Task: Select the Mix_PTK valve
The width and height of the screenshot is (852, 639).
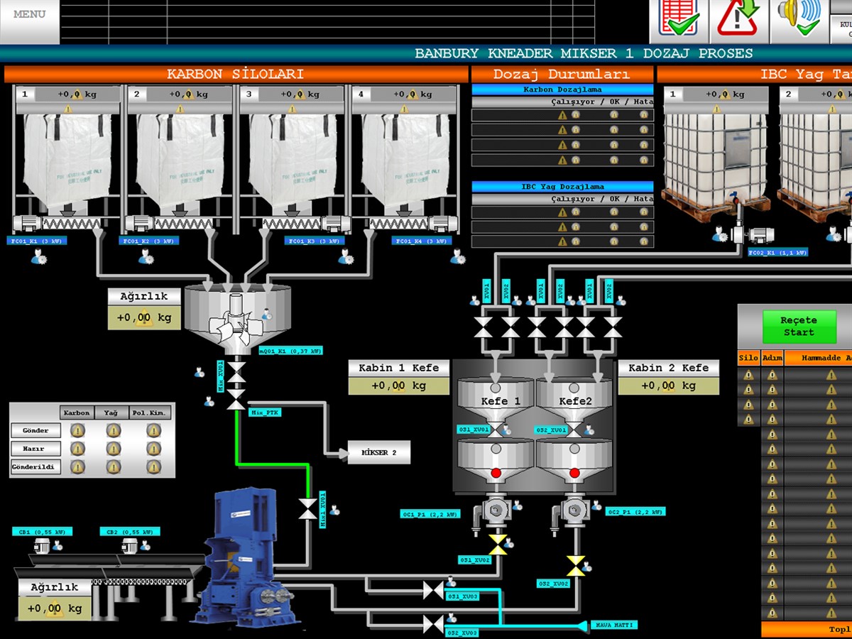Action: click(x=235, y=400)
